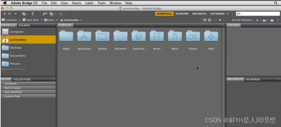Open the Tools menu
Viewport: 281px width, 127px height.
coord(101,3)
